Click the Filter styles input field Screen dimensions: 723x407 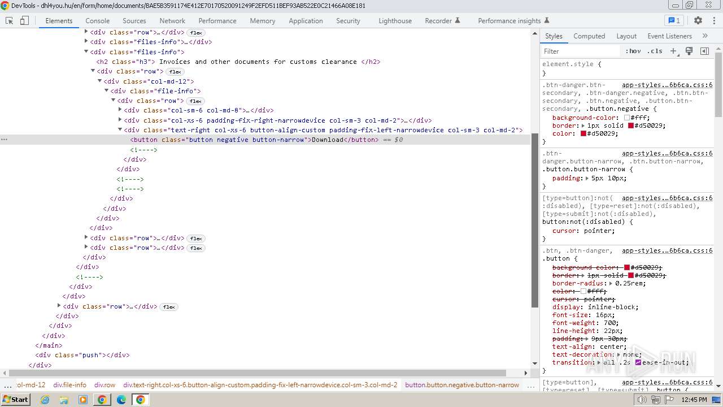point(581,51)
